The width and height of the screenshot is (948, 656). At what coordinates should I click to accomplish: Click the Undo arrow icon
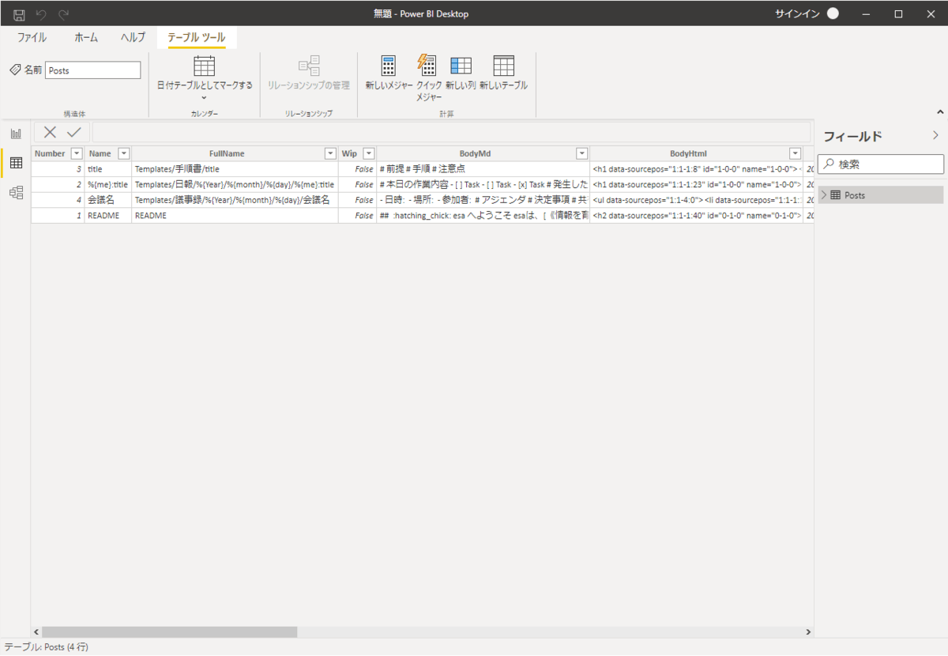pos(41,13)
